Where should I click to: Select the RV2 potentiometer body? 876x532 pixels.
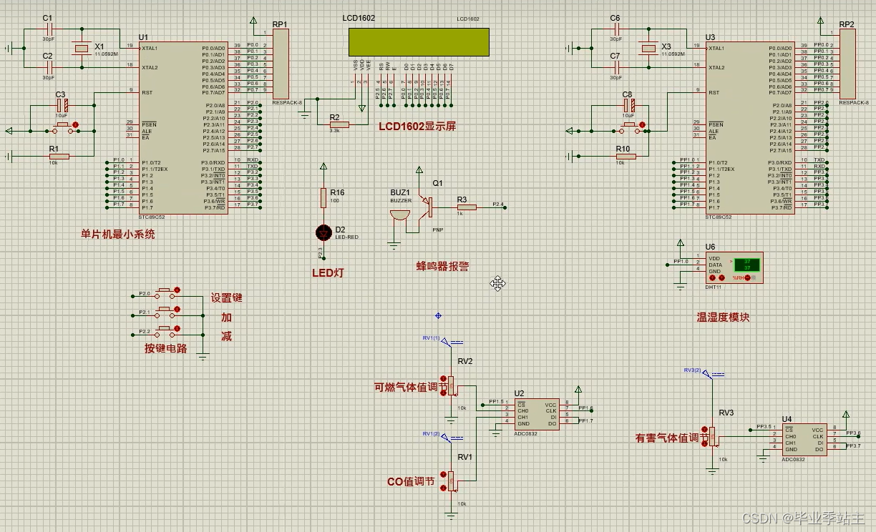(452, 386)
